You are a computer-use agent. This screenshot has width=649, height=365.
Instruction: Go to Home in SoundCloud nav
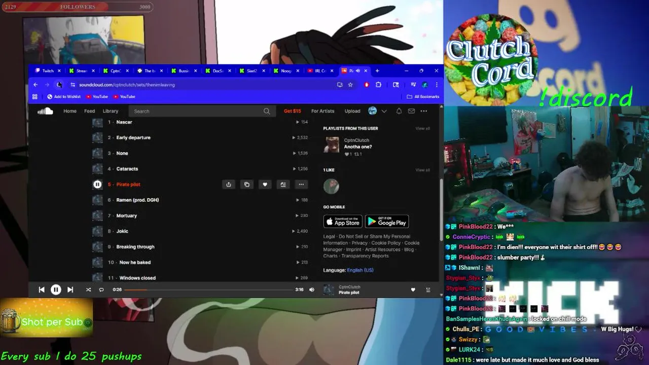[70, 111]
